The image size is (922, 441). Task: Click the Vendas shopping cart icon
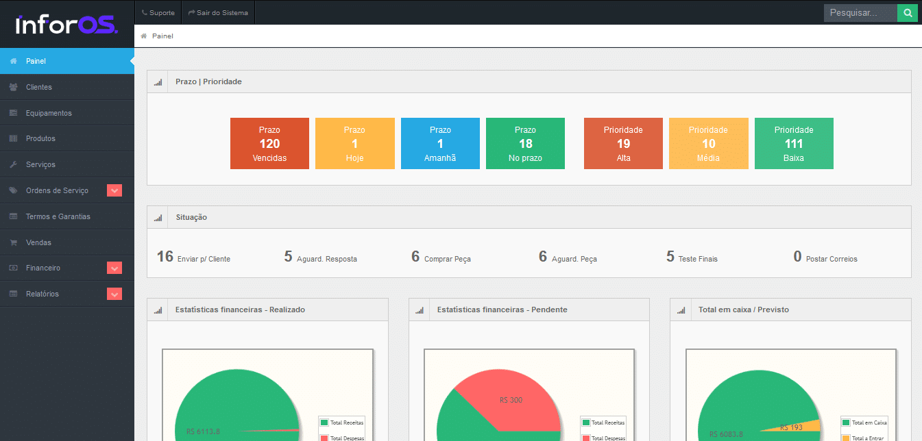[13, 242]
